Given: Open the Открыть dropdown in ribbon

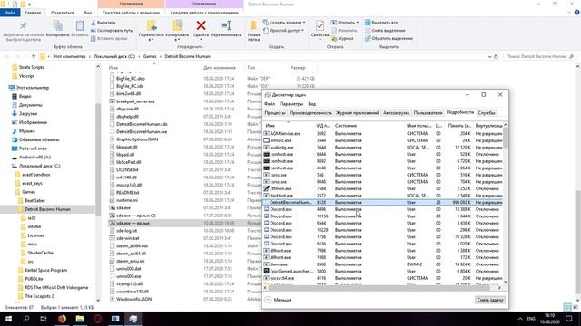Looking at the screenshot, I should [345, 23].
